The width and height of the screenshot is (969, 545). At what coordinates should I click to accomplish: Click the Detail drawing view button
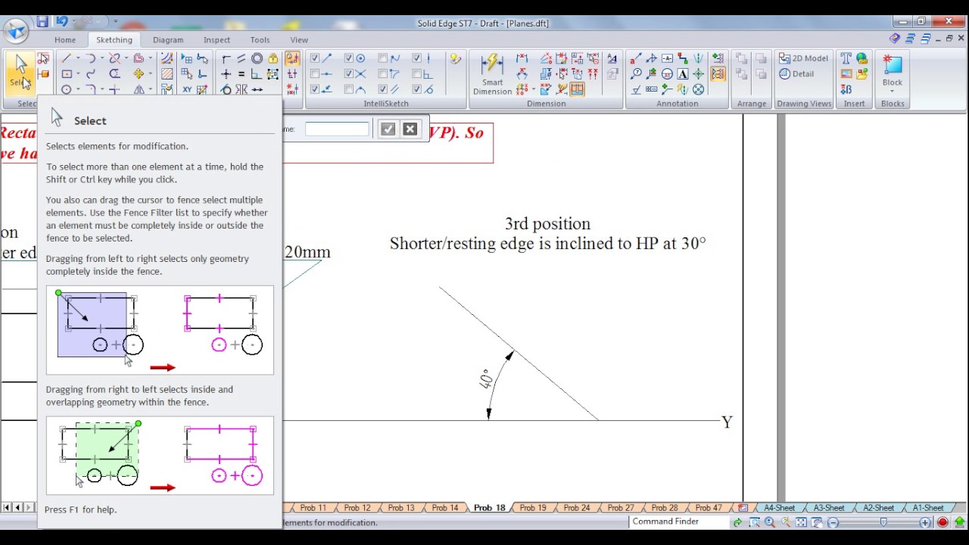click(796, 73)
